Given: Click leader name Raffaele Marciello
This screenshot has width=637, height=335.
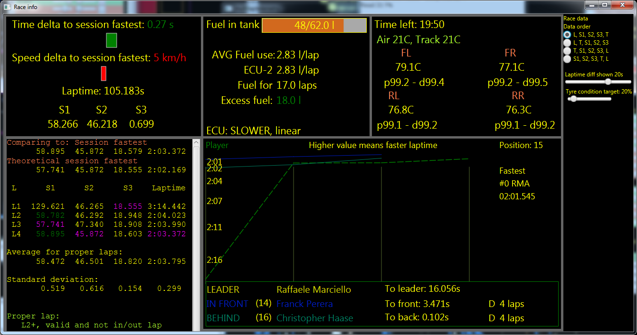Looking at the screenshot, I should pos(313,289).
